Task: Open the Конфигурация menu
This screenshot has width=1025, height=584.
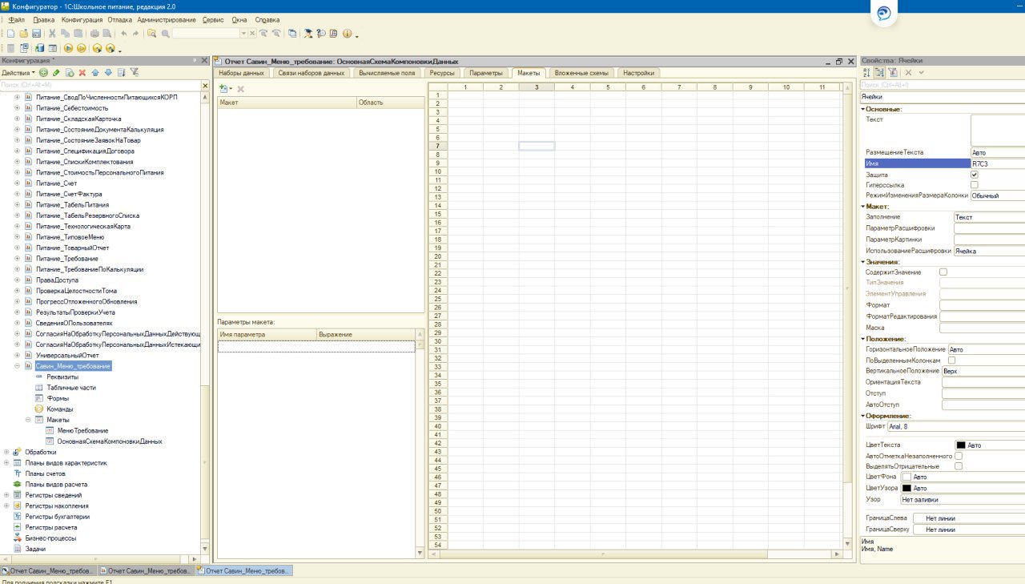Action: pos(82,18)
